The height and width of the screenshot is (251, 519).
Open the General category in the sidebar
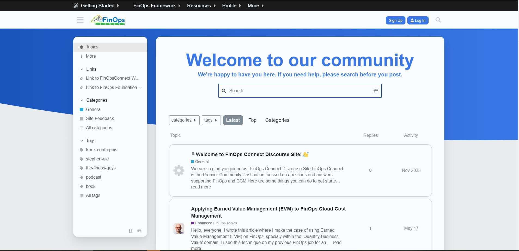tap(110, 110)
